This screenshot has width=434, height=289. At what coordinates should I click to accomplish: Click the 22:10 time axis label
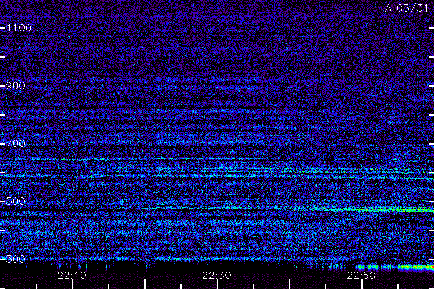(72, 276)
